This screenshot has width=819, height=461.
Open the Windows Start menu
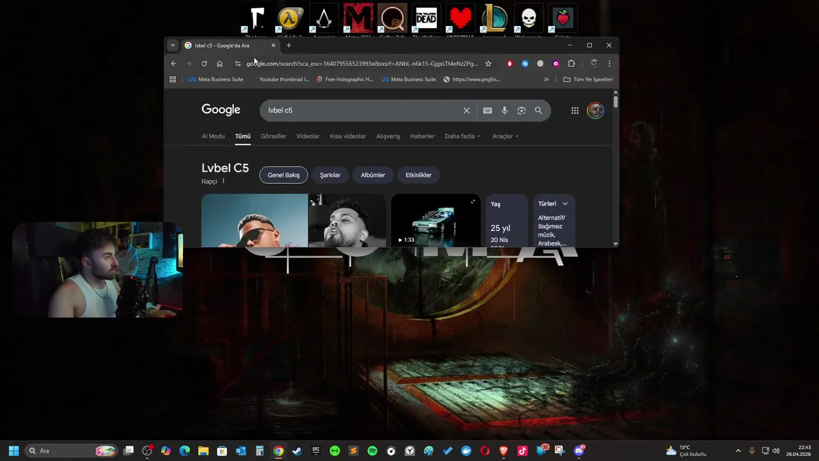(13, 451)
